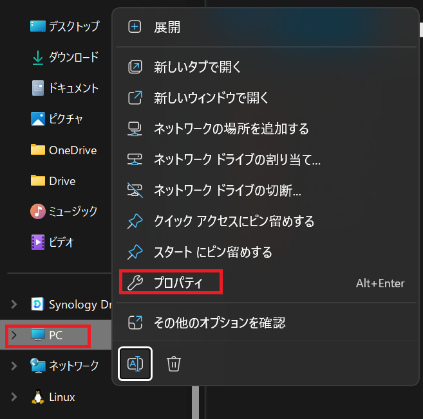
Task: Click the Linux penguin icon
Action: coord(38,397)
